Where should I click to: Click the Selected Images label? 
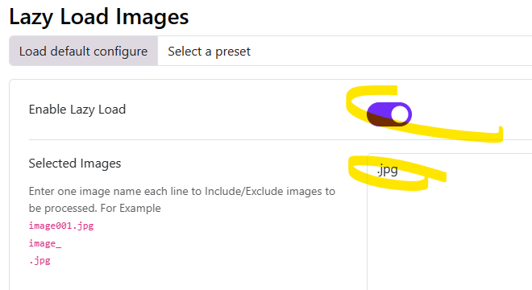click(75, 164)
